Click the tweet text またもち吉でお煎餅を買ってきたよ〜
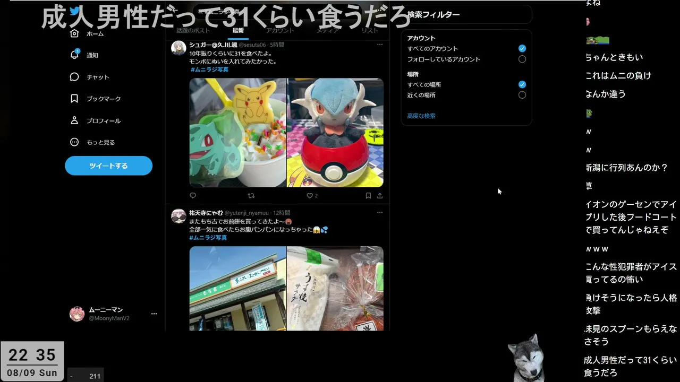 pos(237,221)
